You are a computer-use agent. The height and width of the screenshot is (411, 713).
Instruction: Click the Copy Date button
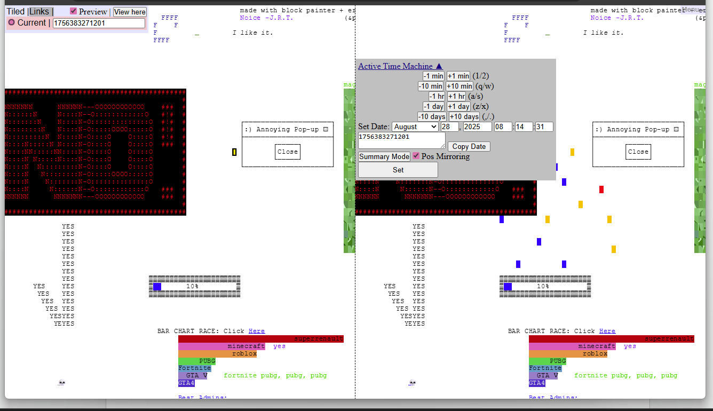click(x=469, y=146)
